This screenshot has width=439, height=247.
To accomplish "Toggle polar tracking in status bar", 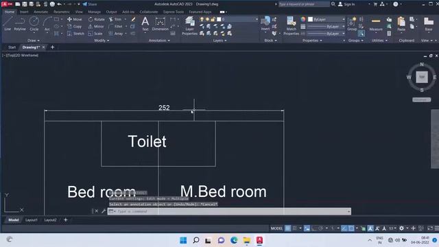I will point(321,228).
